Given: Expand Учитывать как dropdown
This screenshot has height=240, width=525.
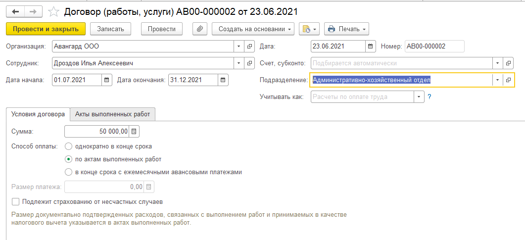Looking at the screenshot, I should pos(419,97).
